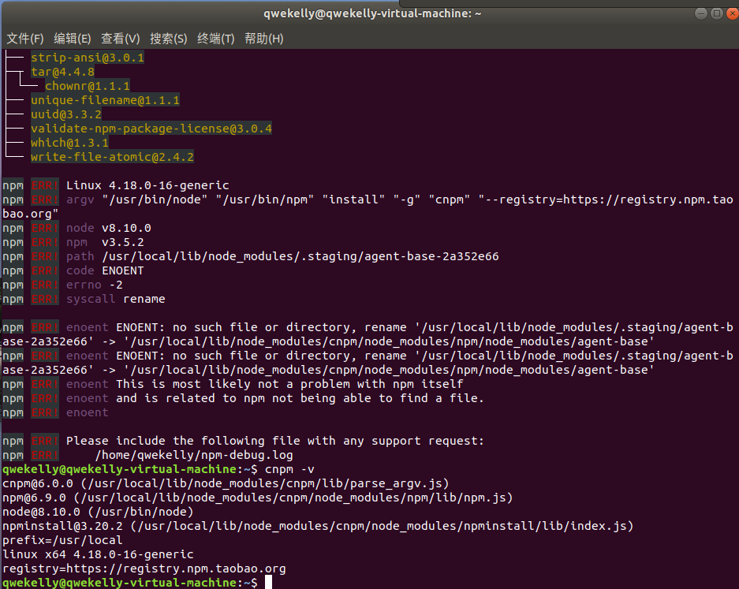
Task: Click the chownr@1.1.1 highlighted text
Action: pyautogui.click(x=87, y=85)
